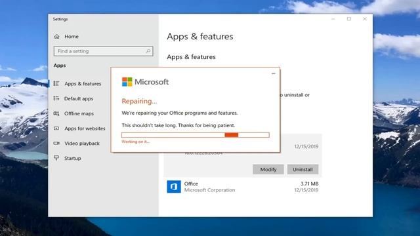
Task: Click the Microsoft four-color logo
Action: click(127, 82)
